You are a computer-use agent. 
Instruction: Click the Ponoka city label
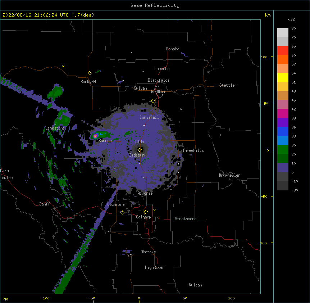[x=173, y=49]
